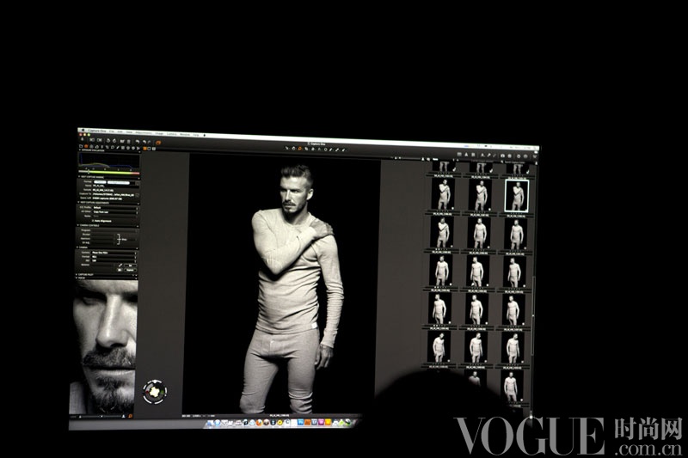
Task: Click the folder button beside Capture To path
Action: click(x=138, y=195)
